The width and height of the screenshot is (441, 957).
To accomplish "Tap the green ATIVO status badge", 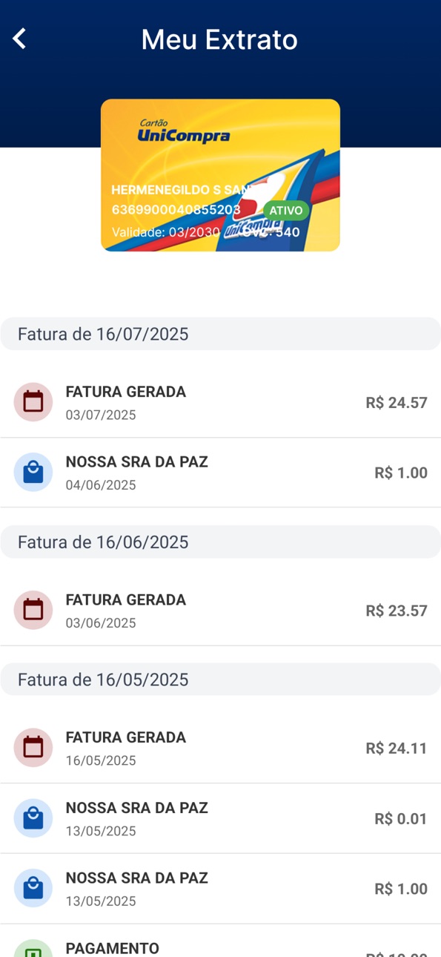I will [285, 211].
